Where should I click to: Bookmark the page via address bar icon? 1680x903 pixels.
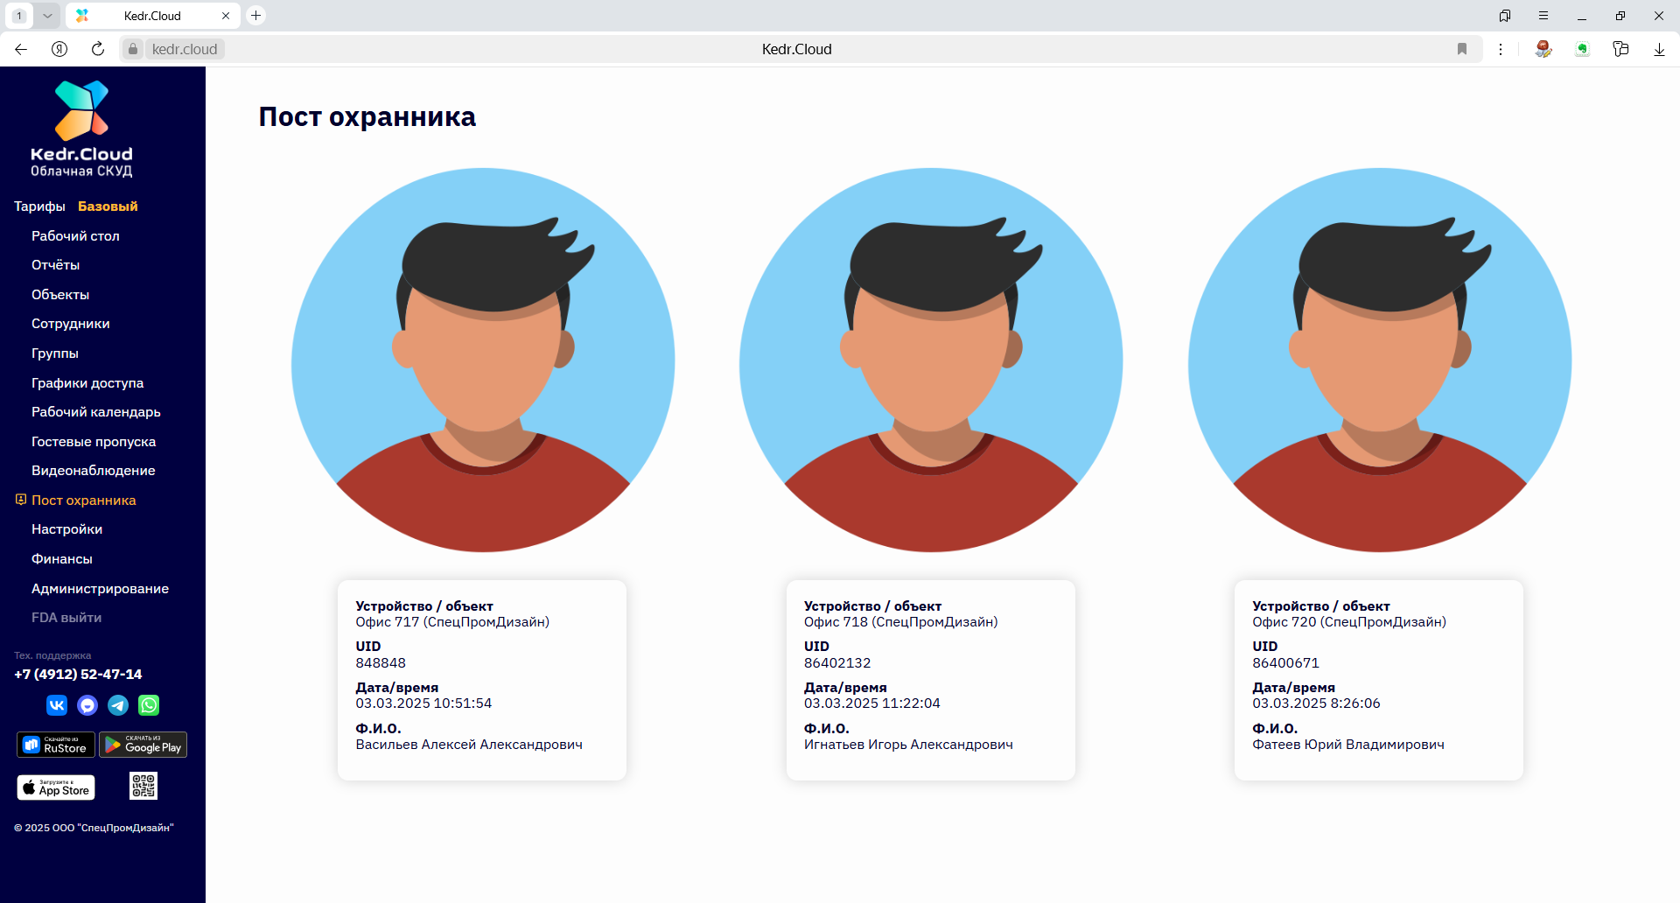1461,49
